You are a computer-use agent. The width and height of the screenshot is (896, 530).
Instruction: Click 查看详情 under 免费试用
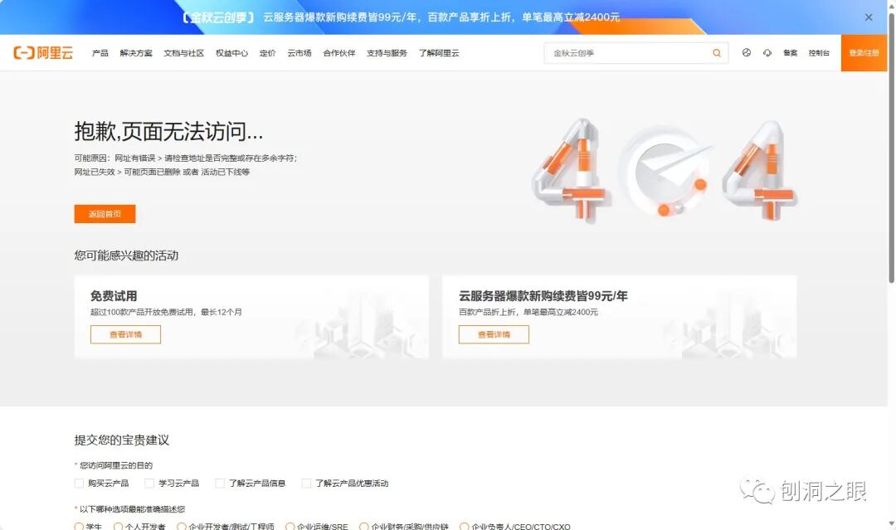coord(126,335)
